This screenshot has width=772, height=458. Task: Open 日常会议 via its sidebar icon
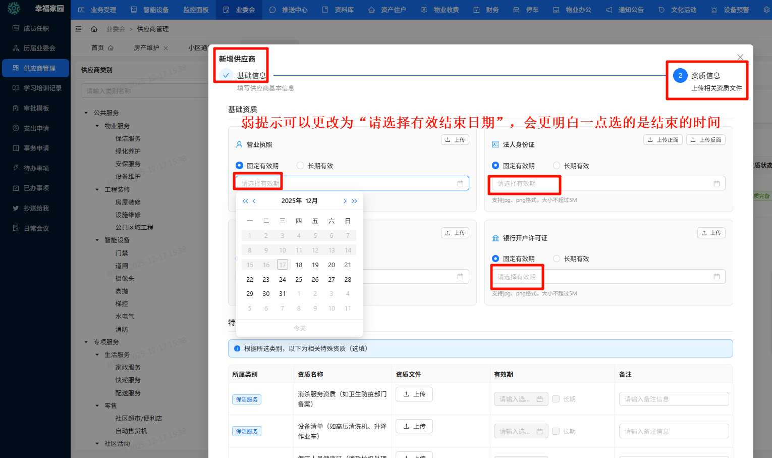pyautogui.click(x=16, y=228)
